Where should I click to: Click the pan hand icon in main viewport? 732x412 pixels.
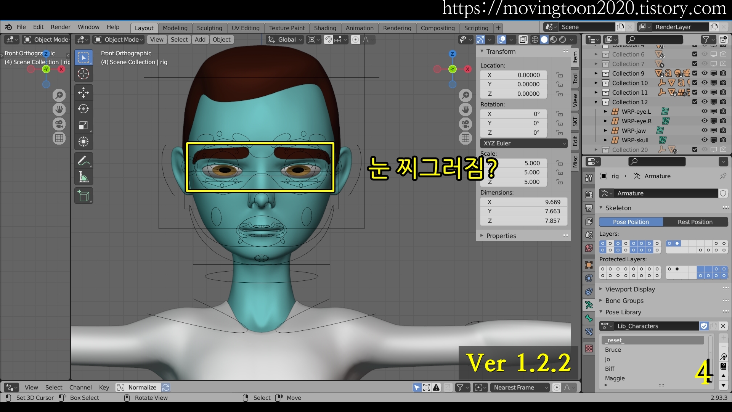(466, 110)
